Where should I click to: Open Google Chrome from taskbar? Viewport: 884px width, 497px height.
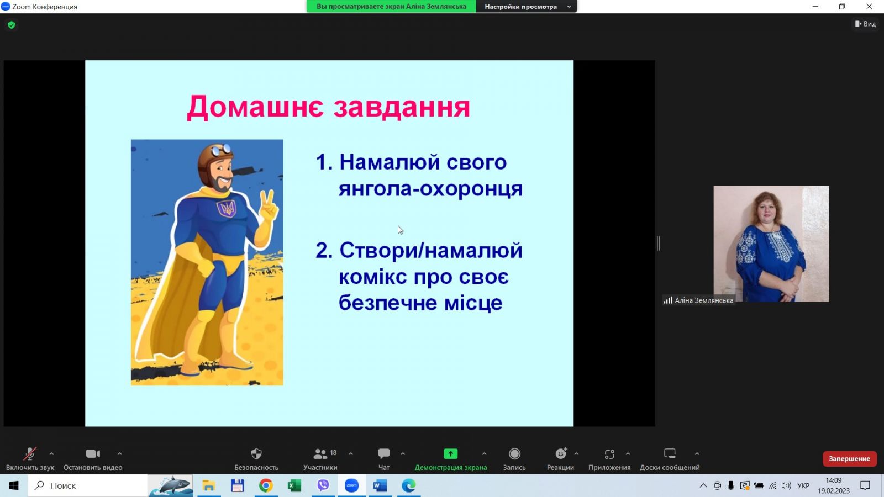266,485
